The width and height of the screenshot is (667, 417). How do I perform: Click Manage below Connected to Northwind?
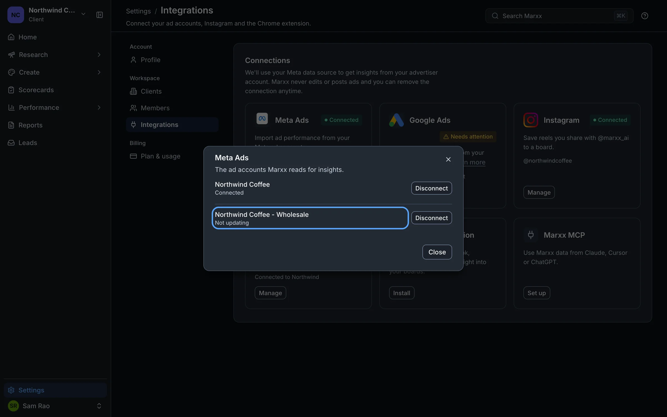(x=270, y=293)
